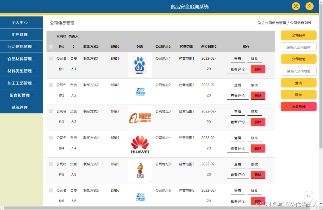Click the 公司信息列表 breadcrumb link
The width and height of the screenshot is (323, 210).
301,23
